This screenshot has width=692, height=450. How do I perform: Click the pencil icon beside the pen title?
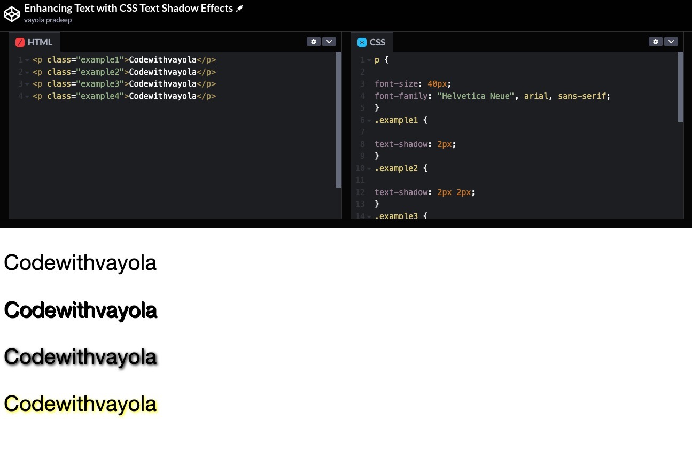tap(239, 9)
